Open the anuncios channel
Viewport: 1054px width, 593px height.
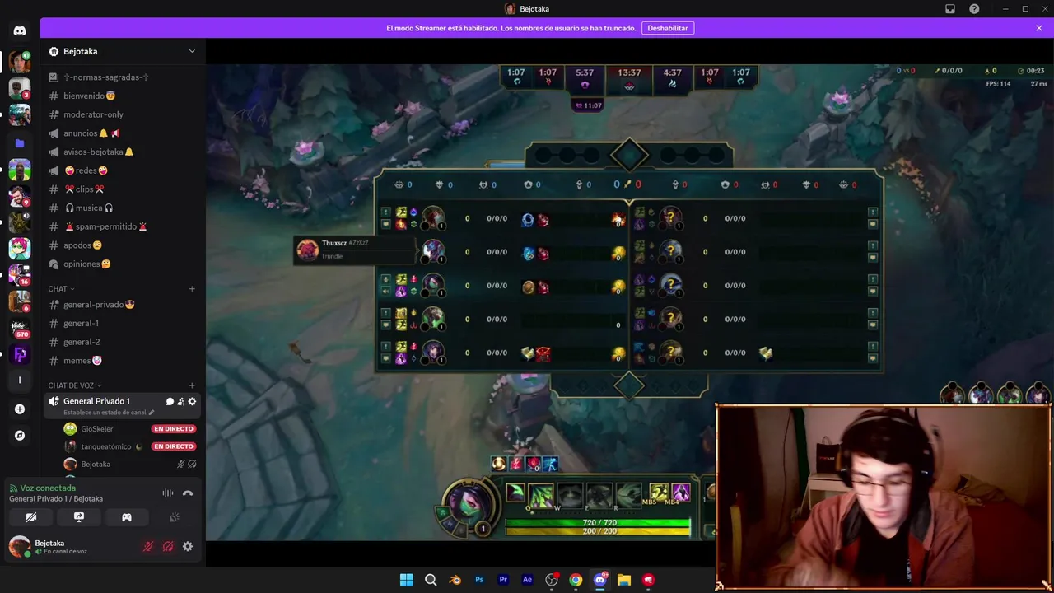point(123,133)
